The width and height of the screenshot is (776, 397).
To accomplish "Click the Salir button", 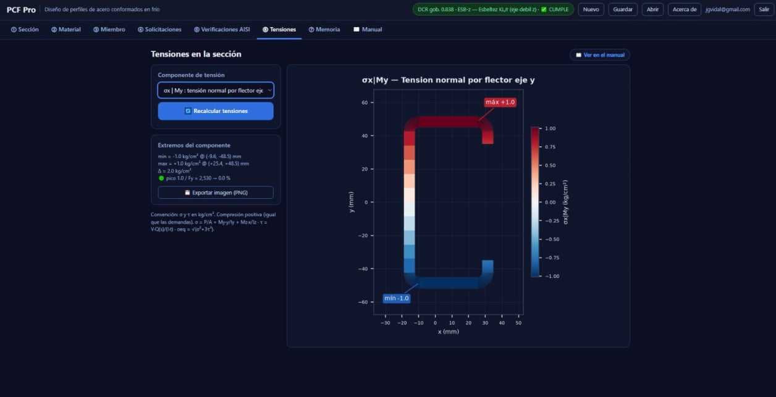I will tap(762, 9).
